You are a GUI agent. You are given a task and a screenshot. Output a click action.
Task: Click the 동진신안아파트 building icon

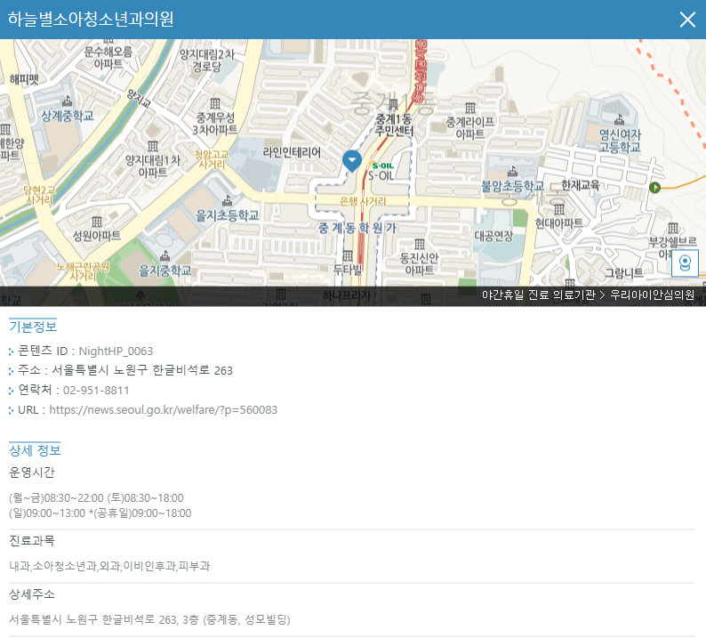pyautogui.click(x=419, y=244)
